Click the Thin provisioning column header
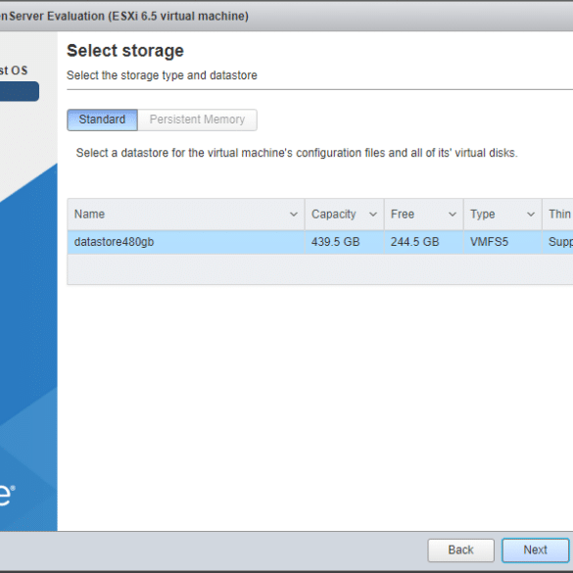 click(557, 215)
